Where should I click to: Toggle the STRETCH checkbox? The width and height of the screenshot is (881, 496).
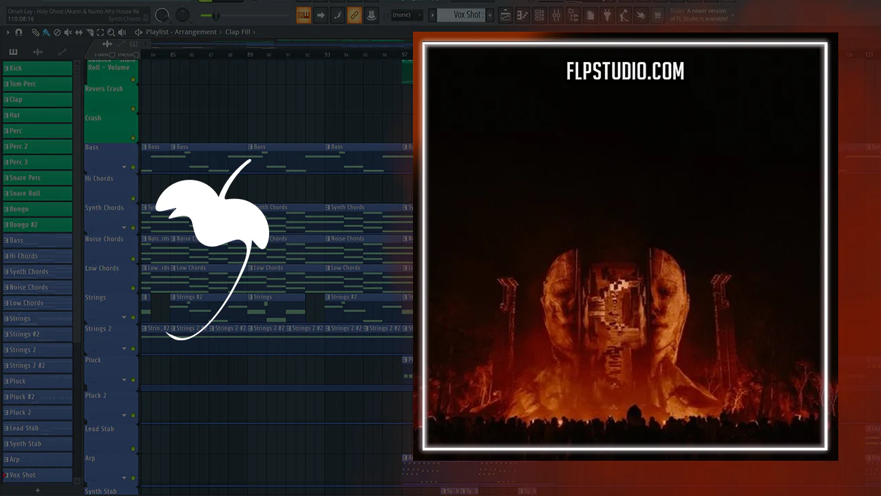(136, 54)
